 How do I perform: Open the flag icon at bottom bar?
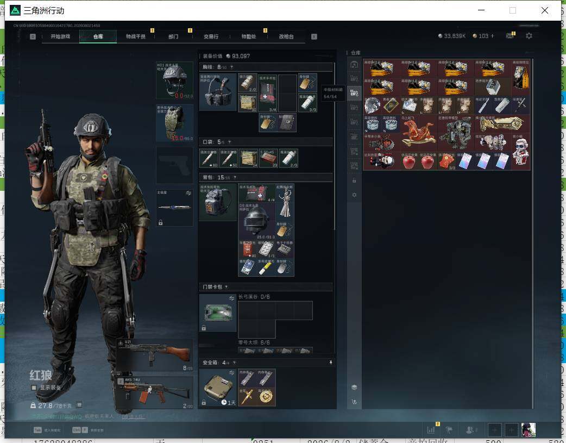coord(449,430)
